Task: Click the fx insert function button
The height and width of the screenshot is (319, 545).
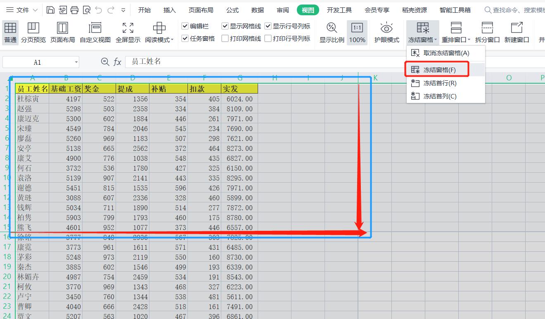Action: pos(118,62)
